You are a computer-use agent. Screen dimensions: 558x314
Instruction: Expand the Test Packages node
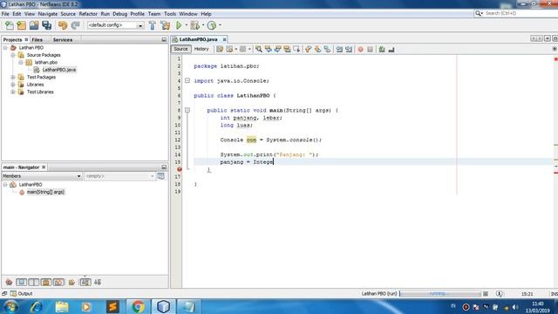13,78
